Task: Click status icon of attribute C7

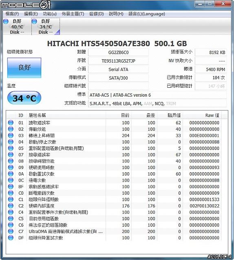Action: 11,231
